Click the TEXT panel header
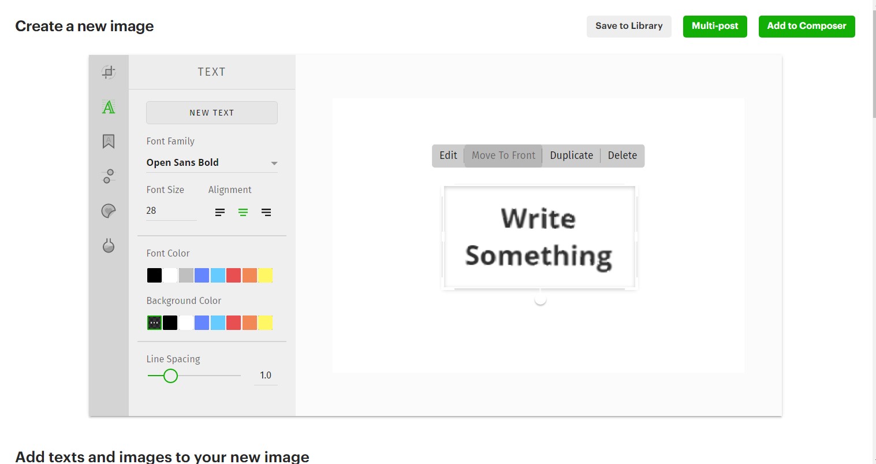Image resolution: width=876 pixels, height=464 pixels. (212, 72)
